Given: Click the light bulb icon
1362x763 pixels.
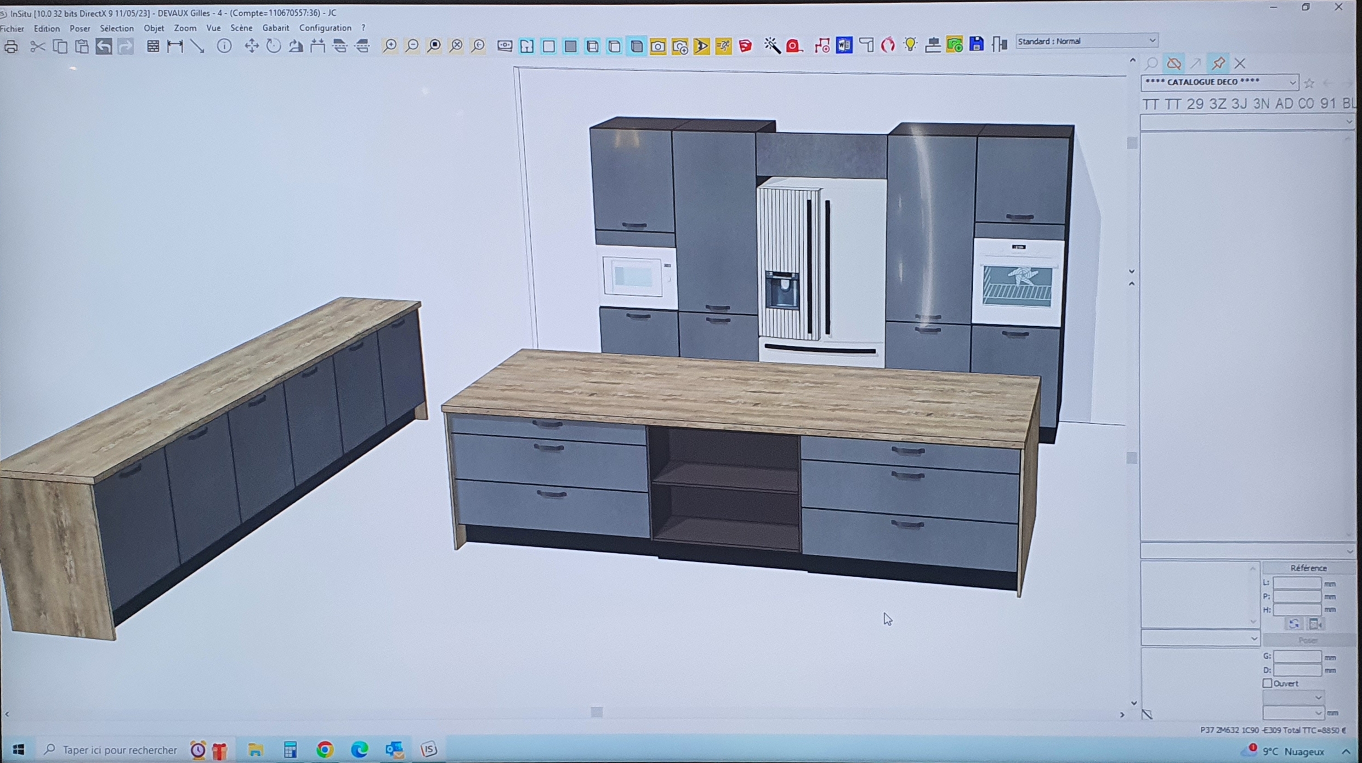Looking at the screenshot, I should [910, 45].
